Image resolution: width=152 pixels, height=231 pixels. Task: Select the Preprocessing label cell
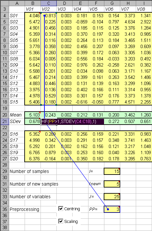(x=25, y=209)
